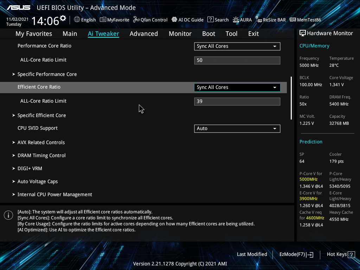360x270 pixels.
Task: Click the 1.341 V core voltage value
Action: [336, 85]
